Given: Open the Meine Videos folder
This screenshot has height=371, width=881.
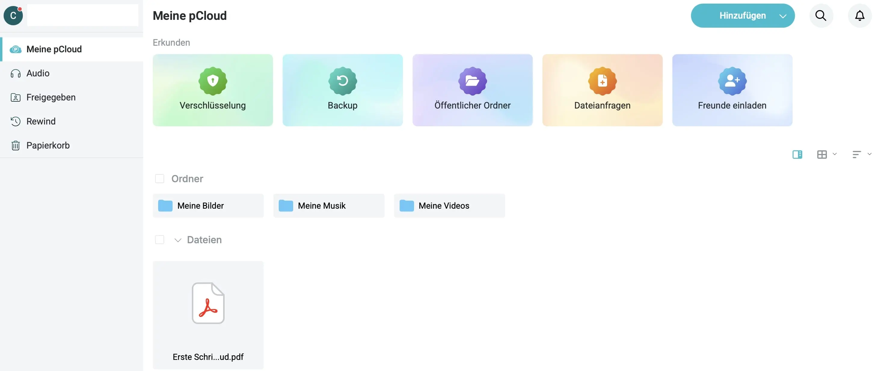Looking at the screenshot, I should (x=450, y=206).
